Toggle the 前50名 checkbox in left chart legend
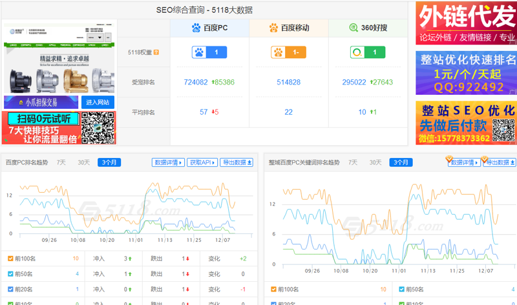This screenshot has width=517, height=305. (x=10, y=274)
